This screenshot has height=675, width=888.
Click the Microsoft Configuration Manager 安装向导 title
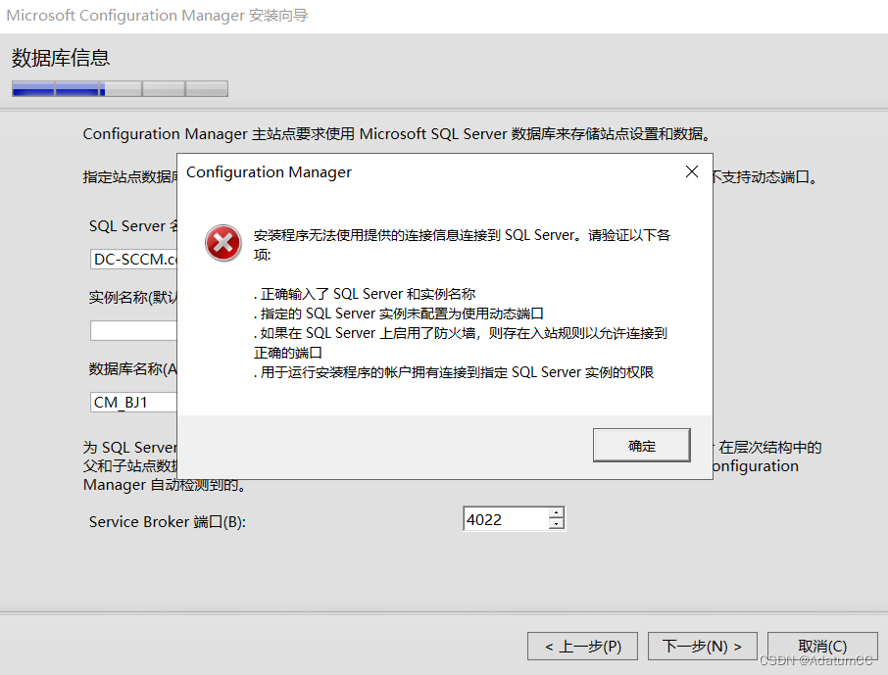[157, 16]
